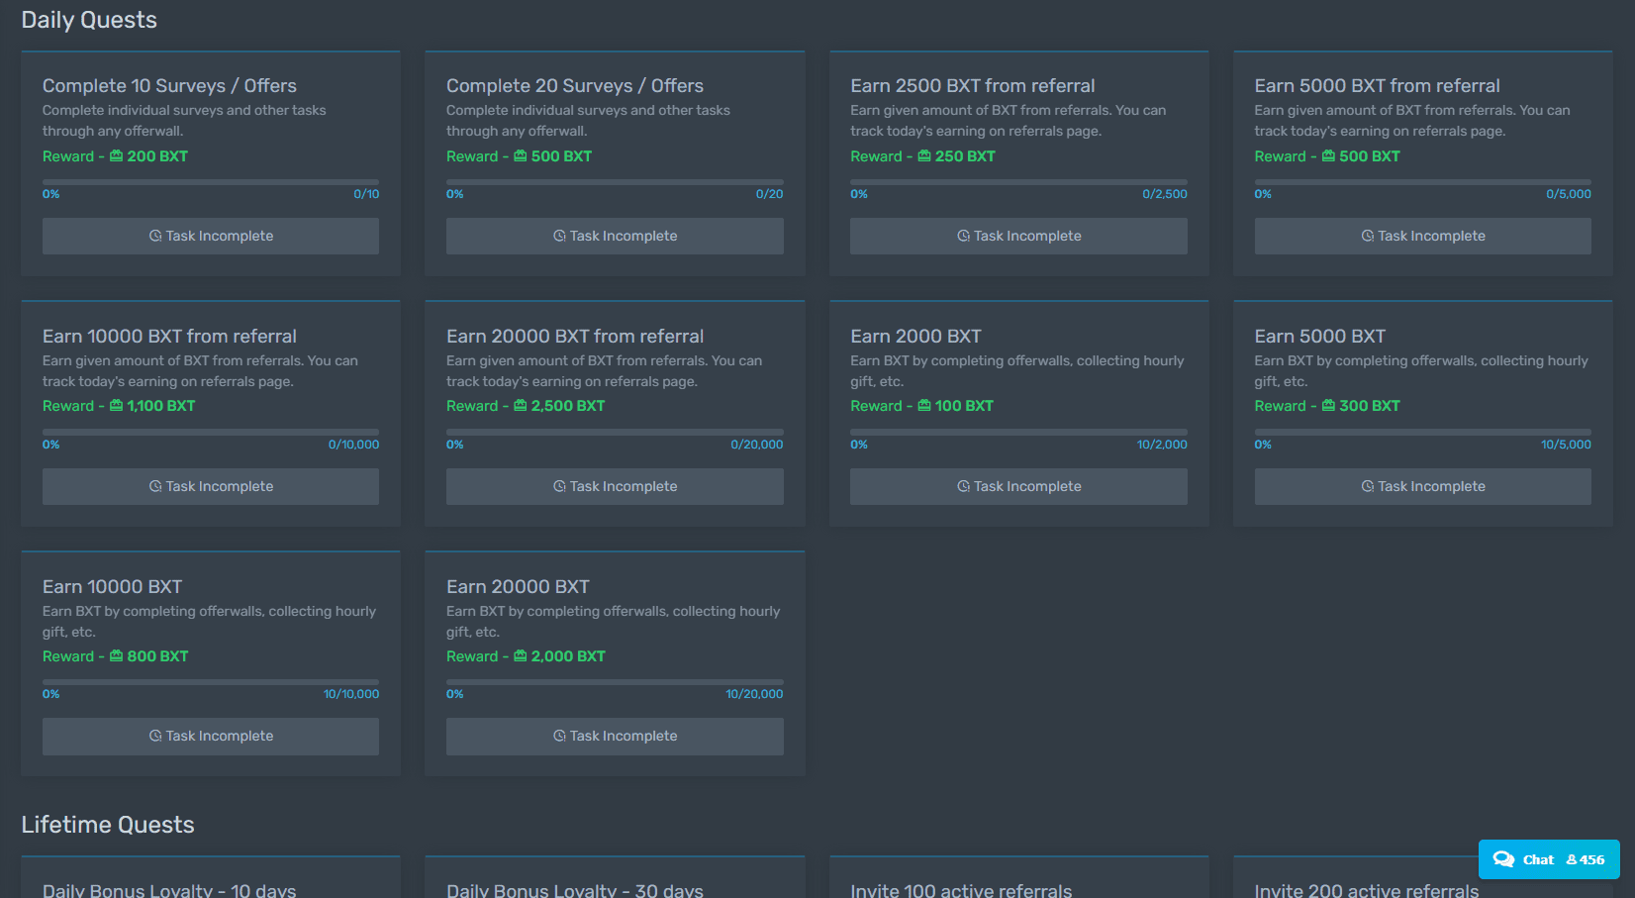Click the progress bar for Earn 20000 BXT referral
1635x898 pixels.
click(615, 432)
